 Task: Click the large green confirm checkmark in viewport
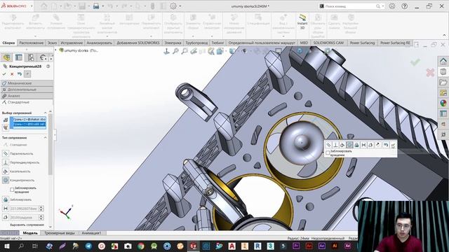point(415,62)
